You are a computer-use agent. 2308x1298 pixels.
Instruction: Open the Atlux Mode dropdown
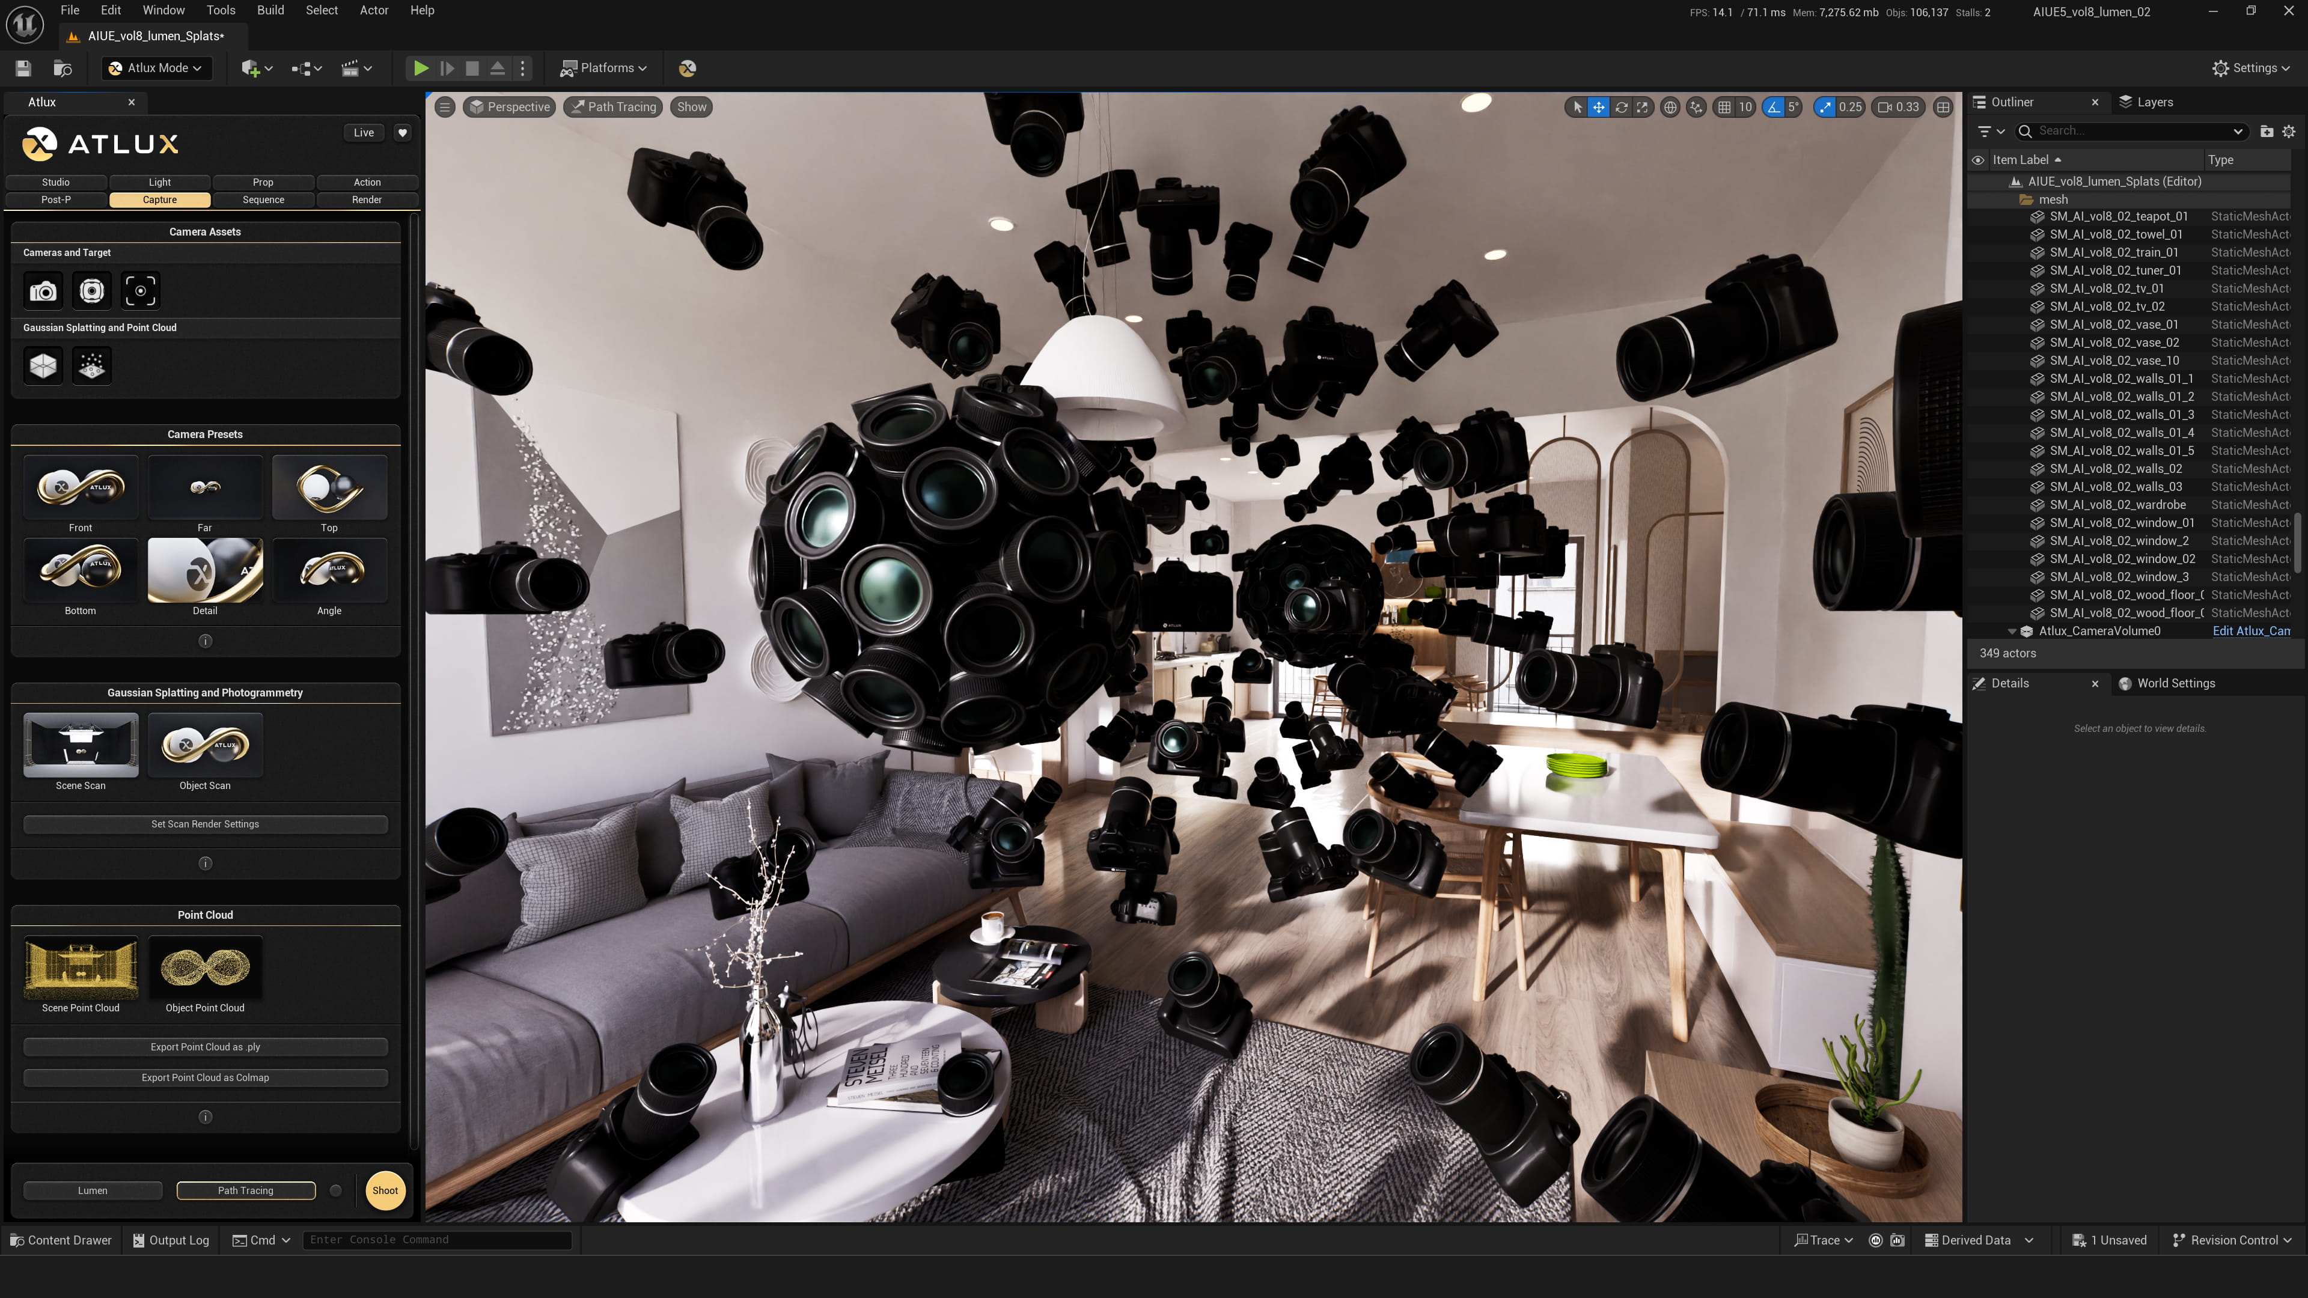pos(157,67)
